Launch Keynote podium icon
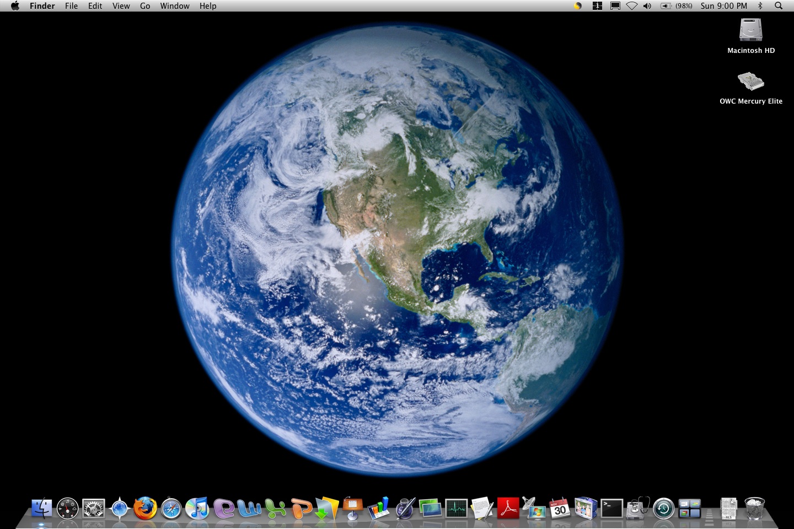 (x=353, y=508)
